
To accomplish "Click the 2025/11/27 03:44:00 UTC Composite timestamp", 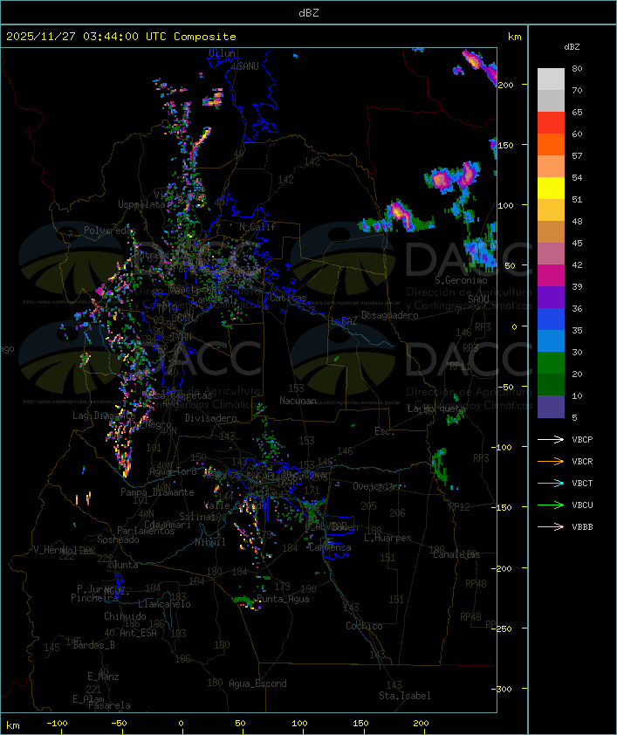I will click(x=121, y=37).
